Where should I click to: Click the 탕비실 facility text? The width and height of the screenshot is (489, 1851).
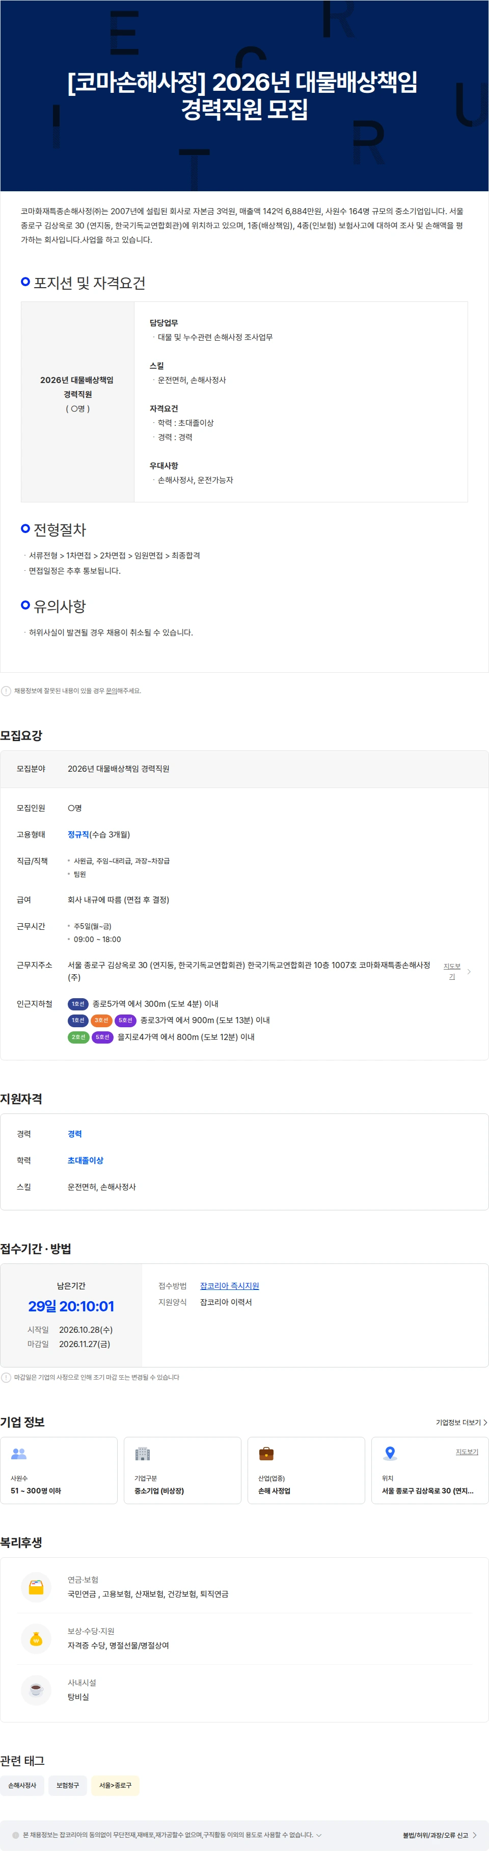coord(78,1697)
